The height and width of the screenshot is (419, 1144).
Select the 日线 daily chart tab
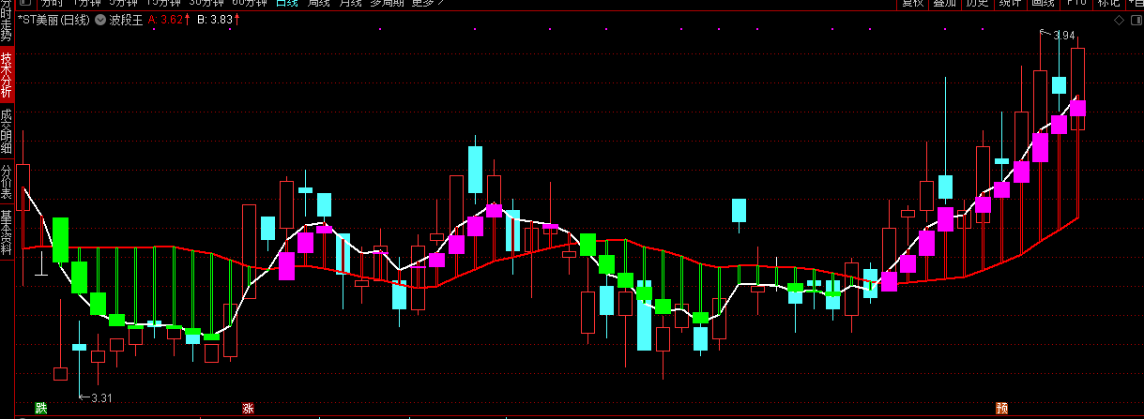coord(287,3)
